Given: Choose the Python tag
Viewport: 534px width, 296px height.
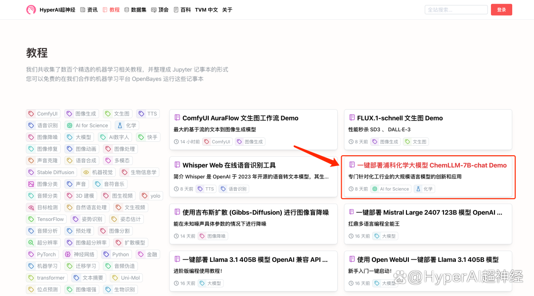Looking at the screenshot, I should coord(117,254).
